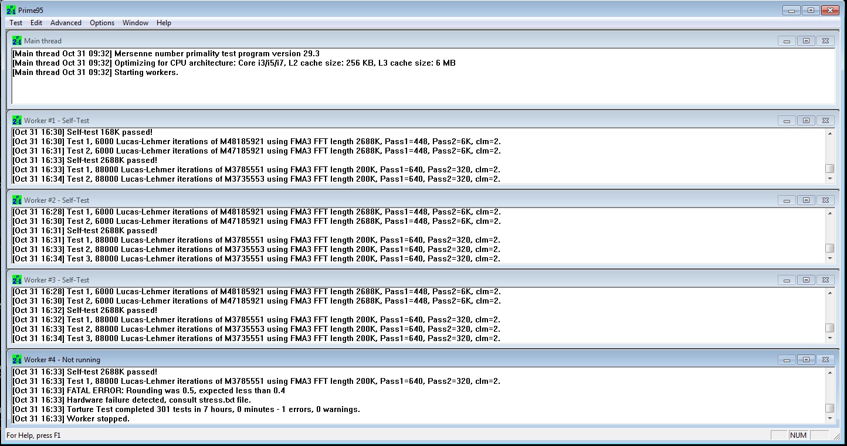Screen dimensions: 847x446
Task: Click the scroll-up arrow in Worker #3 log
Action: (830, 292)
